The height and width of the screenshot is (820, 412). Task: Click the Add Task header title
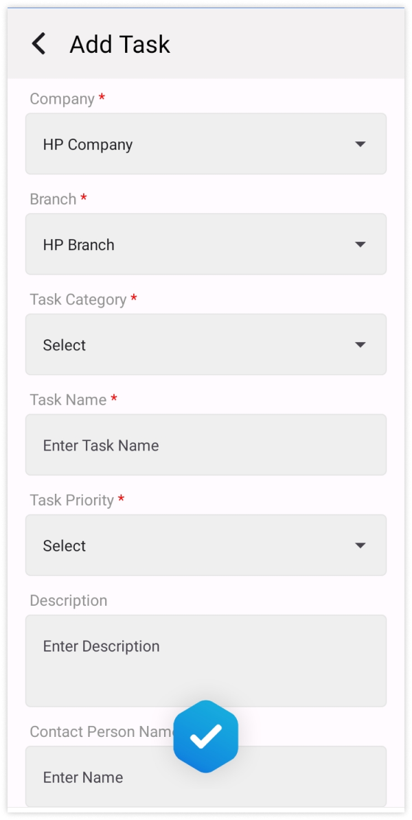point(119,45)
